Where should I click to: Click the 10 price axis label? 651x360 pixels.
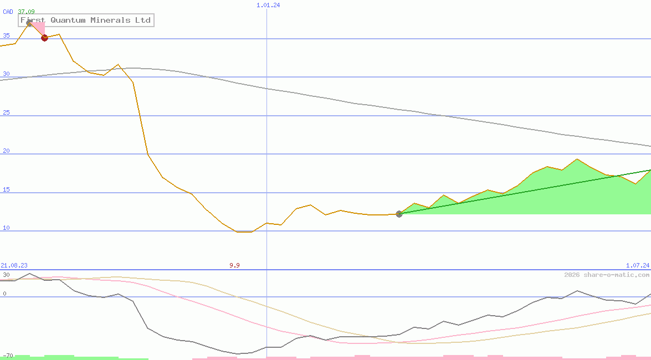(x=6, y=228)
